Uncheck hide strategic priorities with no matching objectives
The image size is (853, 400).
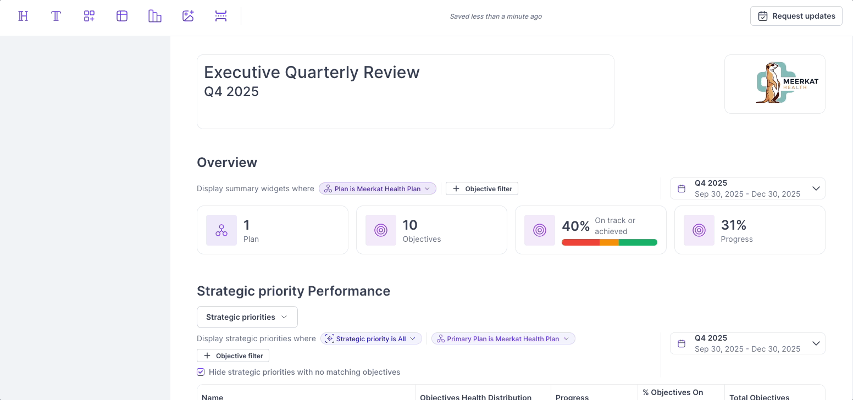tap(201, 372)
